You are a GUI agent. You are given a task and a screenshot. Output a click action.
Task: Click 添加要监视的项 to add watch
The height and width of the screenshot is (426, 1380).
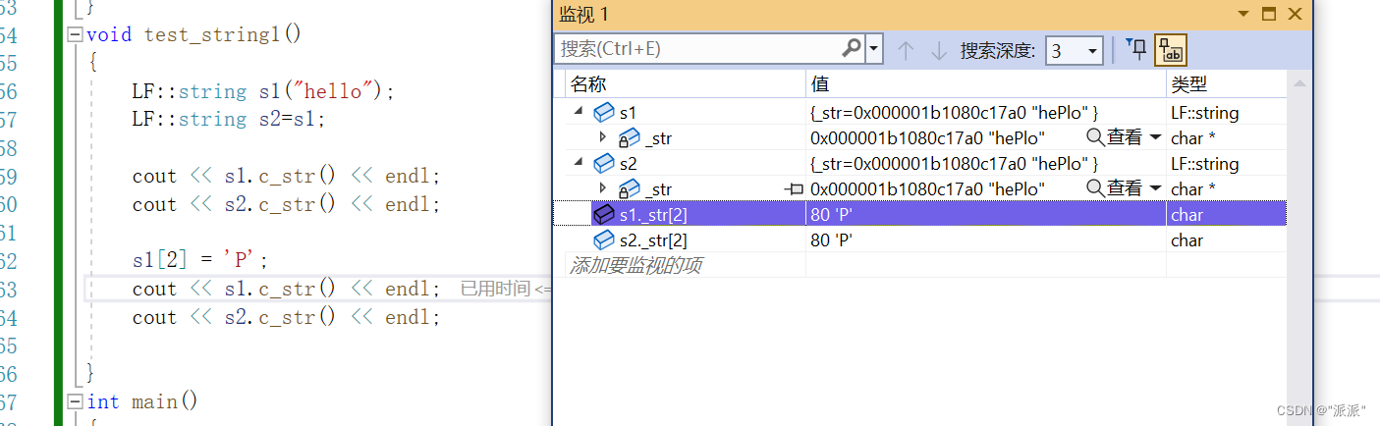tap(635, 266)
